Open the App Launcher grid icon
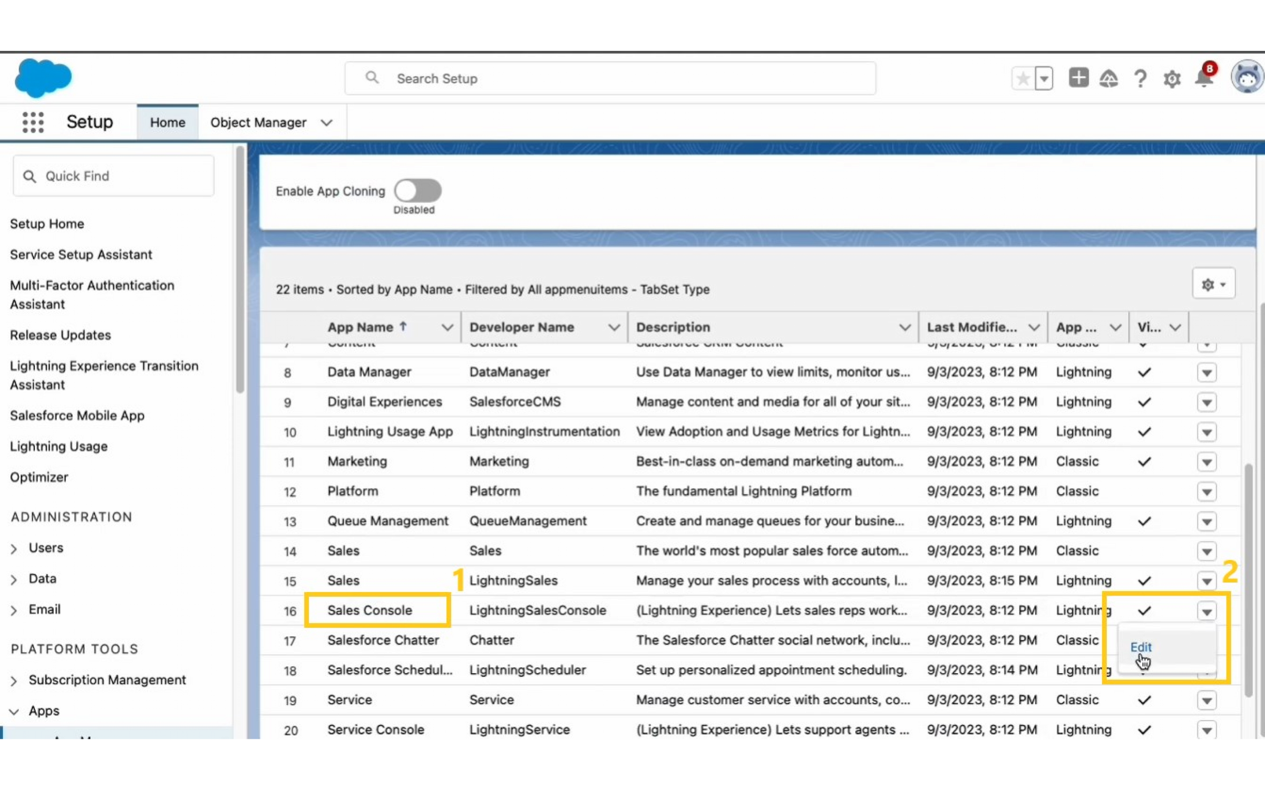Screen dimensions: 1265x790 [x=33, y=122]
